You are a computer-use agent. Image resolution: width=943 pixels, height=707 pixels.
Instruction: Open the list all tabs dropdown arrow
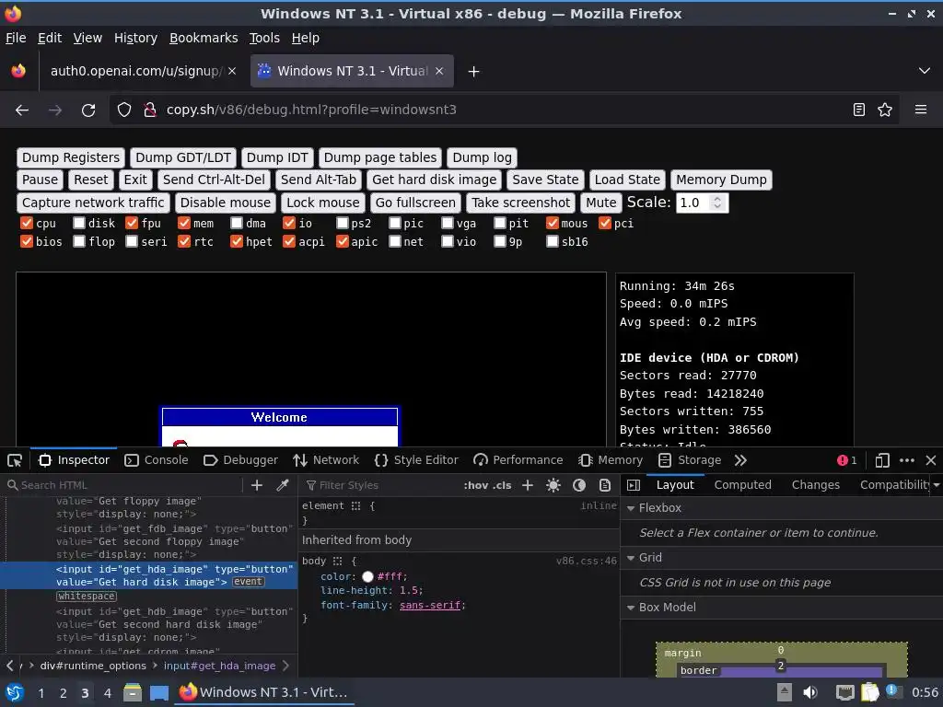tap(925, 71)
